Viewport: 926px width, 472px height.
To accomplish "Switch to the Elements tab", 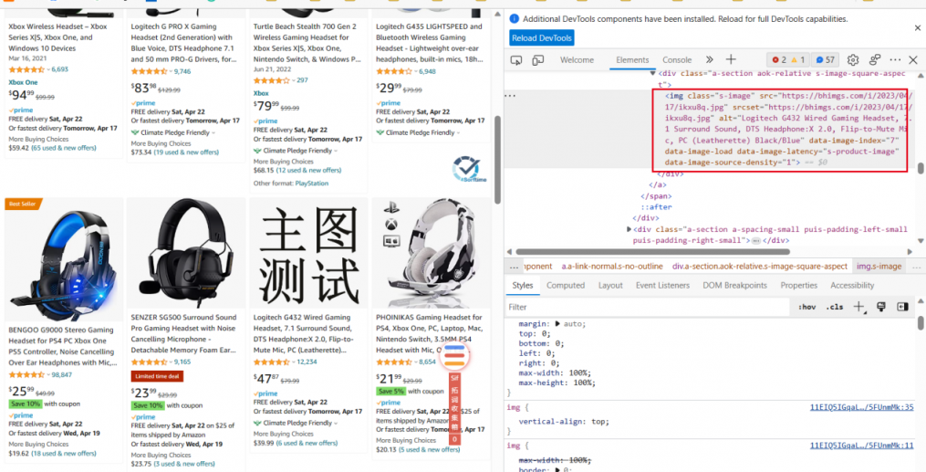I will [x=632, y=59].
